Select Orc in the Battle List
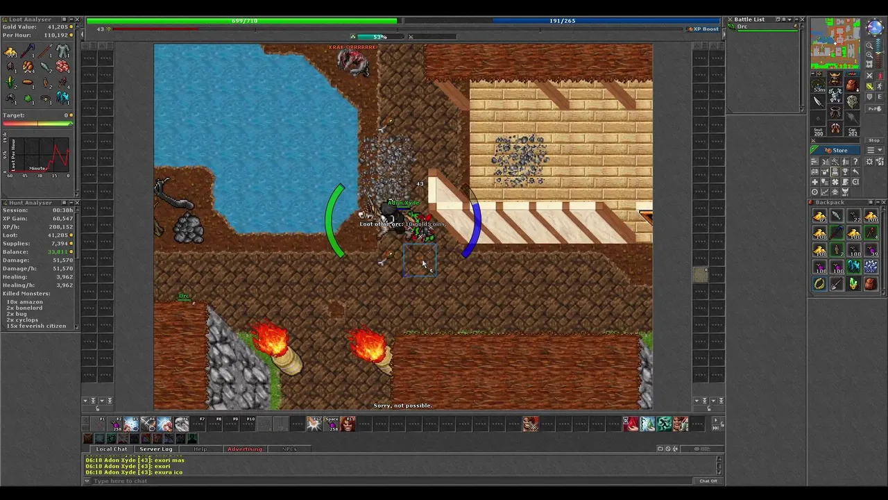The image size is (888, 500). [763, 28]
